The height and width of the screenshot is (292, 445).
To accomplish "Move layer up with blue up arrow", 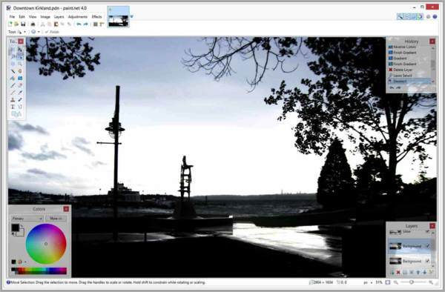I will 418,273.
